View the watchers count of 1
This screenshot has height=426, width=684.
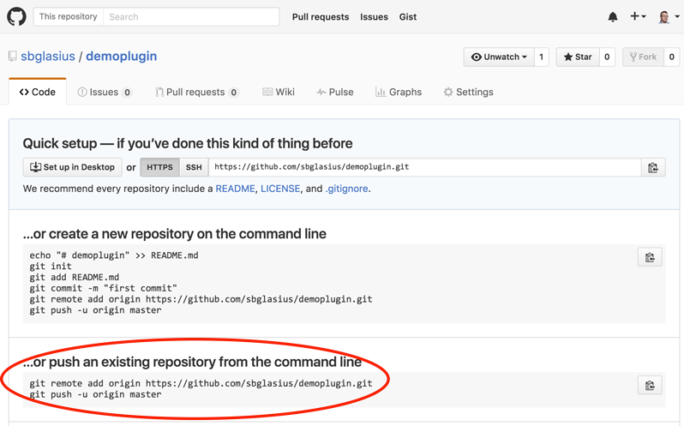(542, 57)
